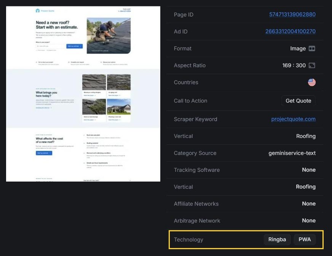Click the image format icon beside Image

(312, 49)
